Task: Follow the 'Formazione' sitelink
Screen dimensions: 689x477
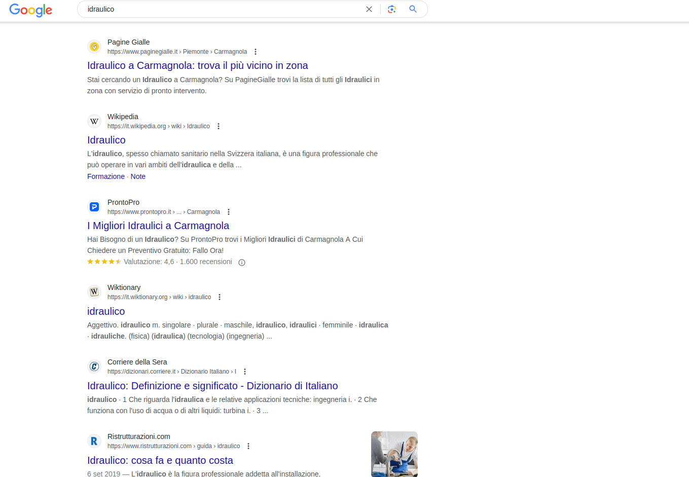Action: (106, 176)
